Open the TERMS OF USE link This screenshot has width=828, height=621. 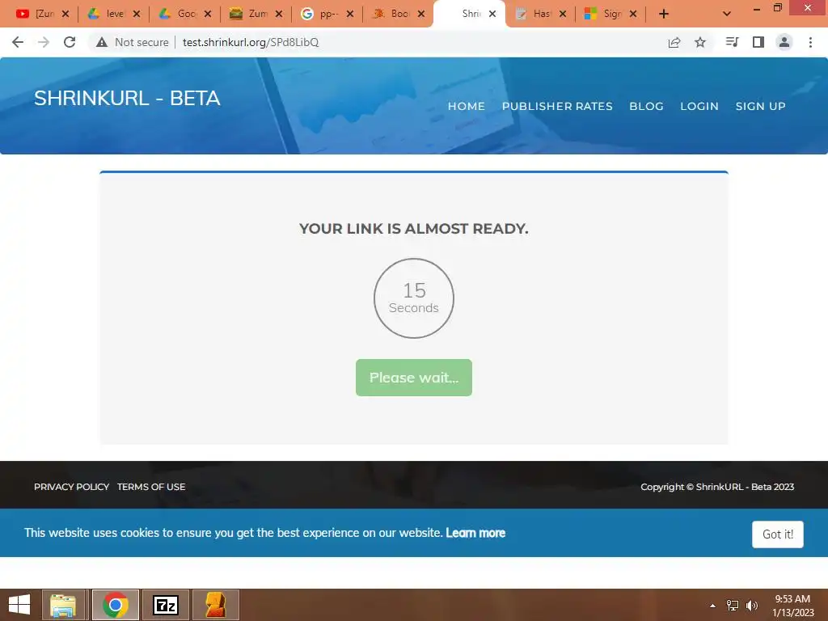151,487
